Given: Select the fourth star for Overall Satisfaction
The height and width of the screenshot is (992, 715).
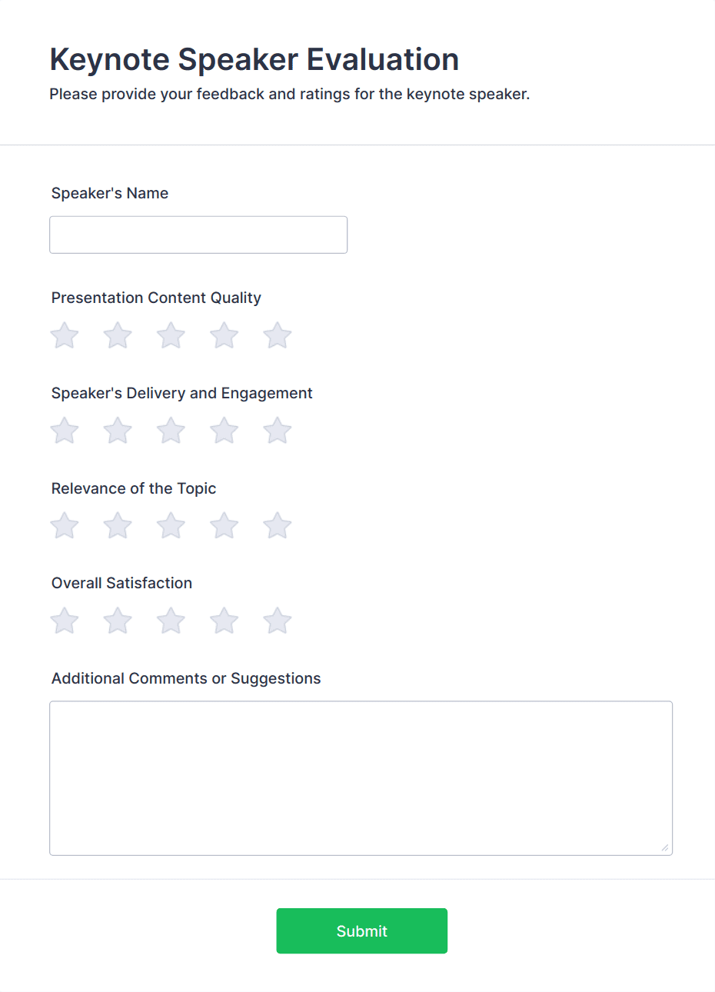Looking at the screenshot, I should [x=224, y=621].
